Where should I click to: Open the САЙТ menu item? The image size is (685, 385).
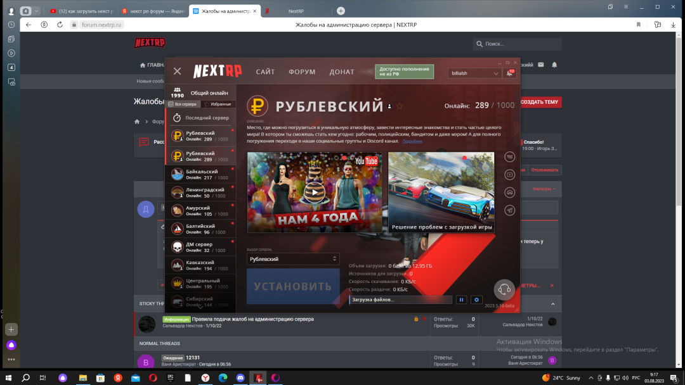(x=265, y=72)
